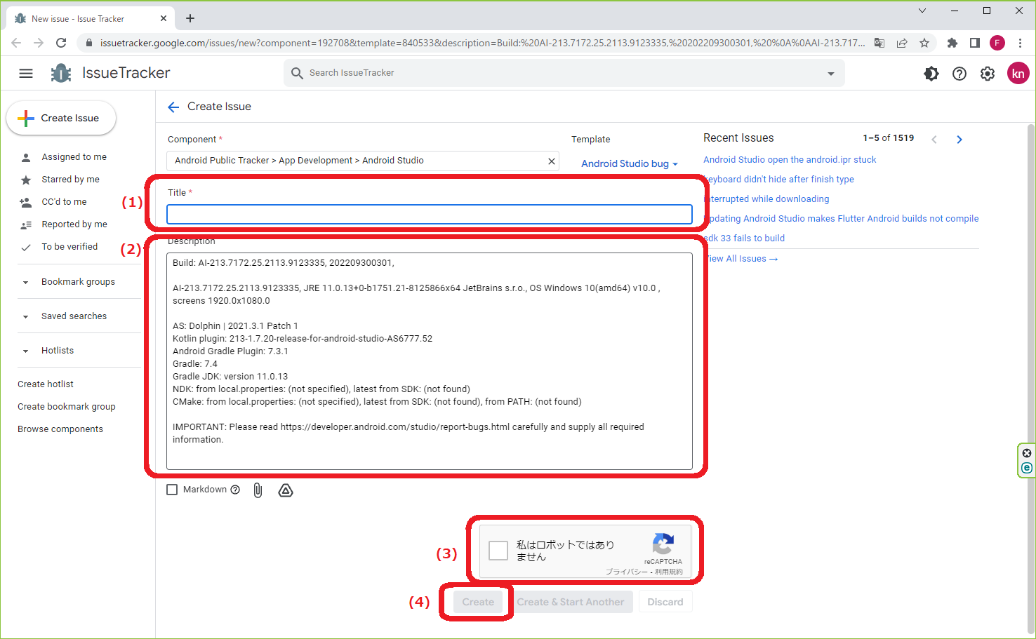Click the floating extension widget at right edge
The width and height of the screenshot is (1036, 639).
click(1026, 460)
